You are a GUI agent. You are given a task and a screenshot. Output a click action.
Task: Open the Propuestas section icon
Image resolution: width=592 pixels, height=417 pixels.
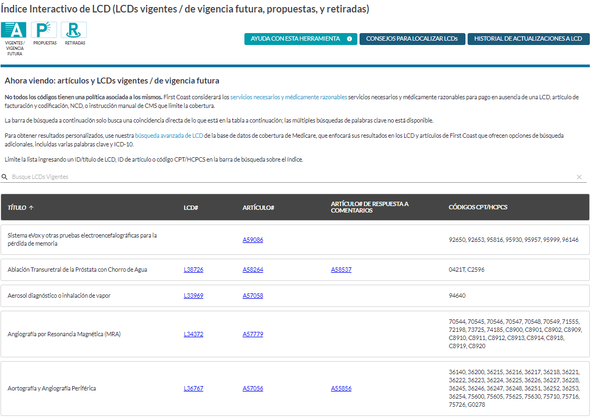[x=43, y=30]
